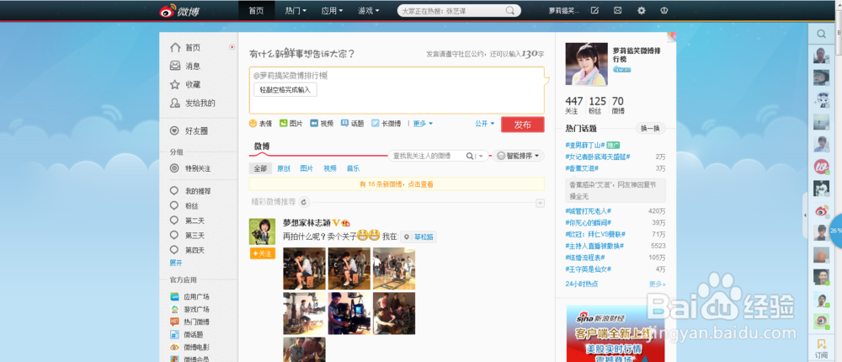Attach 视频 video to post
The height and width of the screenshot is (362, 842).
(x=322, y=124)
